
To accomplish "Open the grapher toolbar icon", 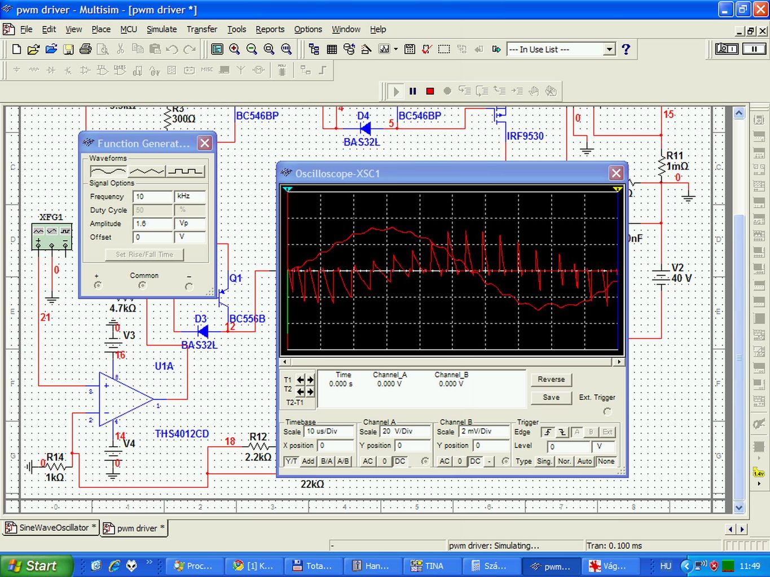I will pyautogui.click(x=384, y=50).
